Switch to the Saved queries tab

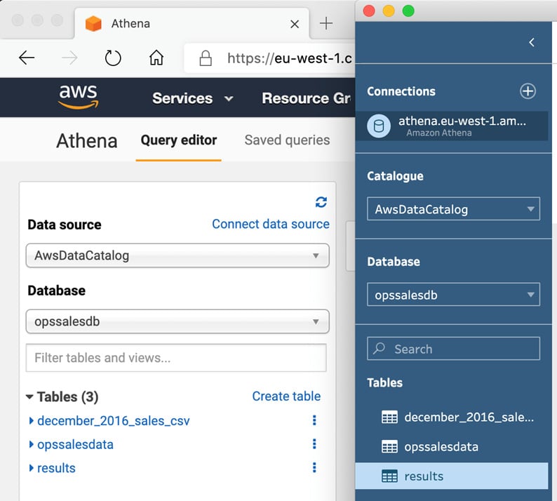(x=287, y=140)
